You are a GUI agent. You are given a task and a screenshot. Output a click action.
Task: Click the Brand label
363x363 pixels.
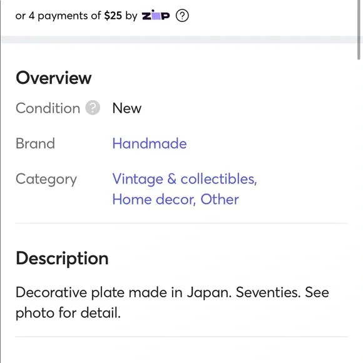(x=36, y=143)
